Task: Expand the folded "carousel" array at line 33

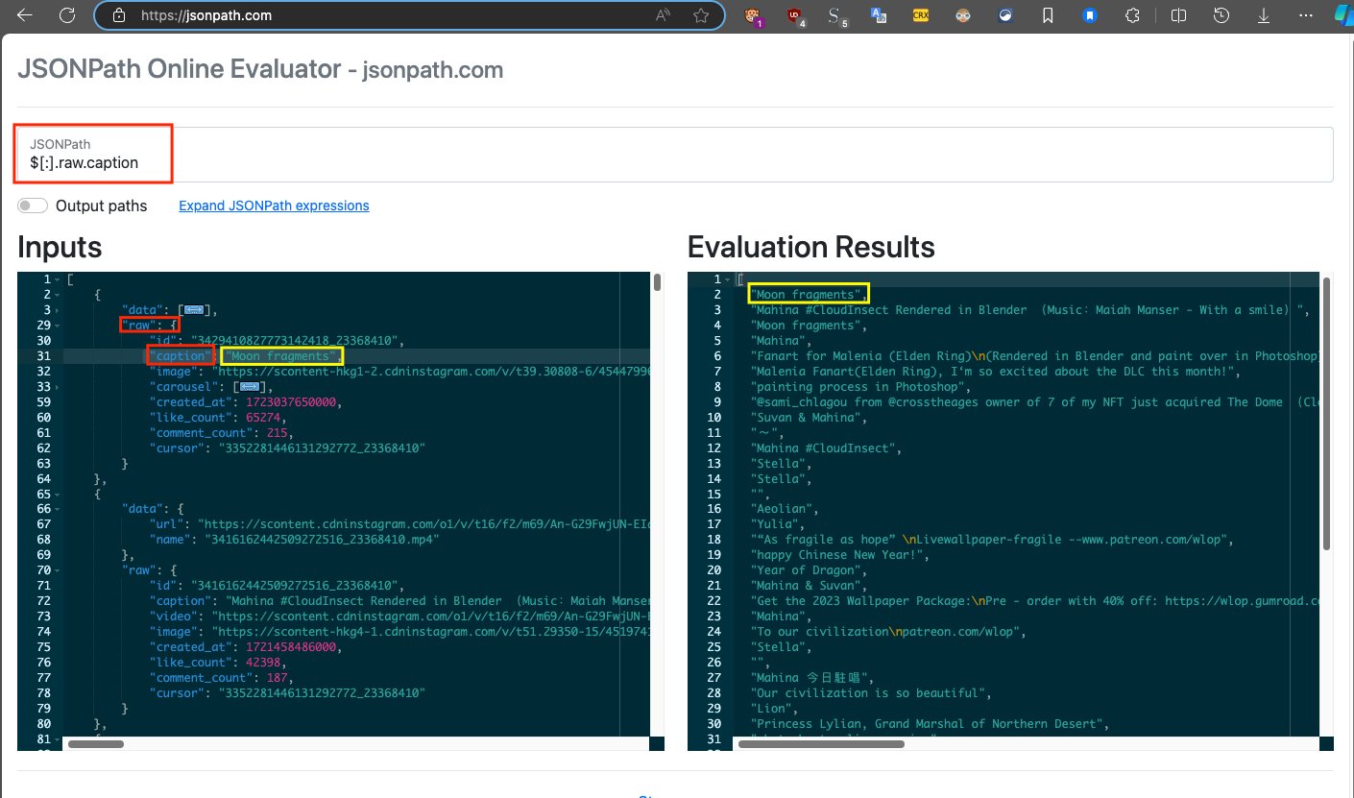Action: pyautogui.click(x=56, y=387)
